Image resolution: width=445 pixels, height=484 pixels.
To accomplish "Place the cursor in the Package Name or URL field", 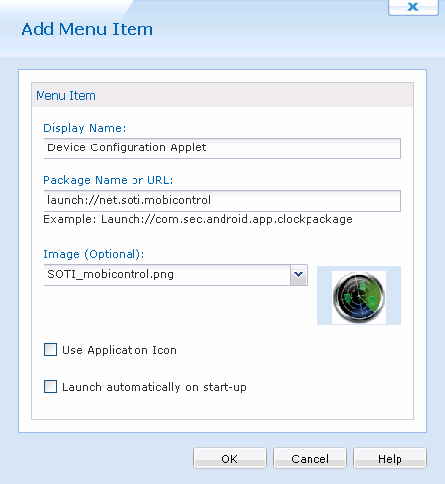I will pos(222,201).
